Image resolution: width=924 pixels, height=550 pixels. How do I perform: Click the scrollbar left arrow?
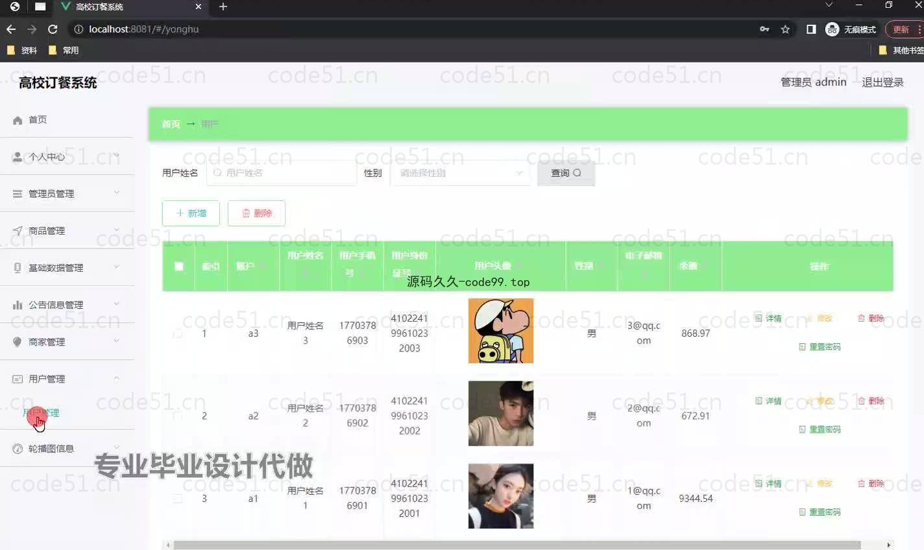(167, 545)
